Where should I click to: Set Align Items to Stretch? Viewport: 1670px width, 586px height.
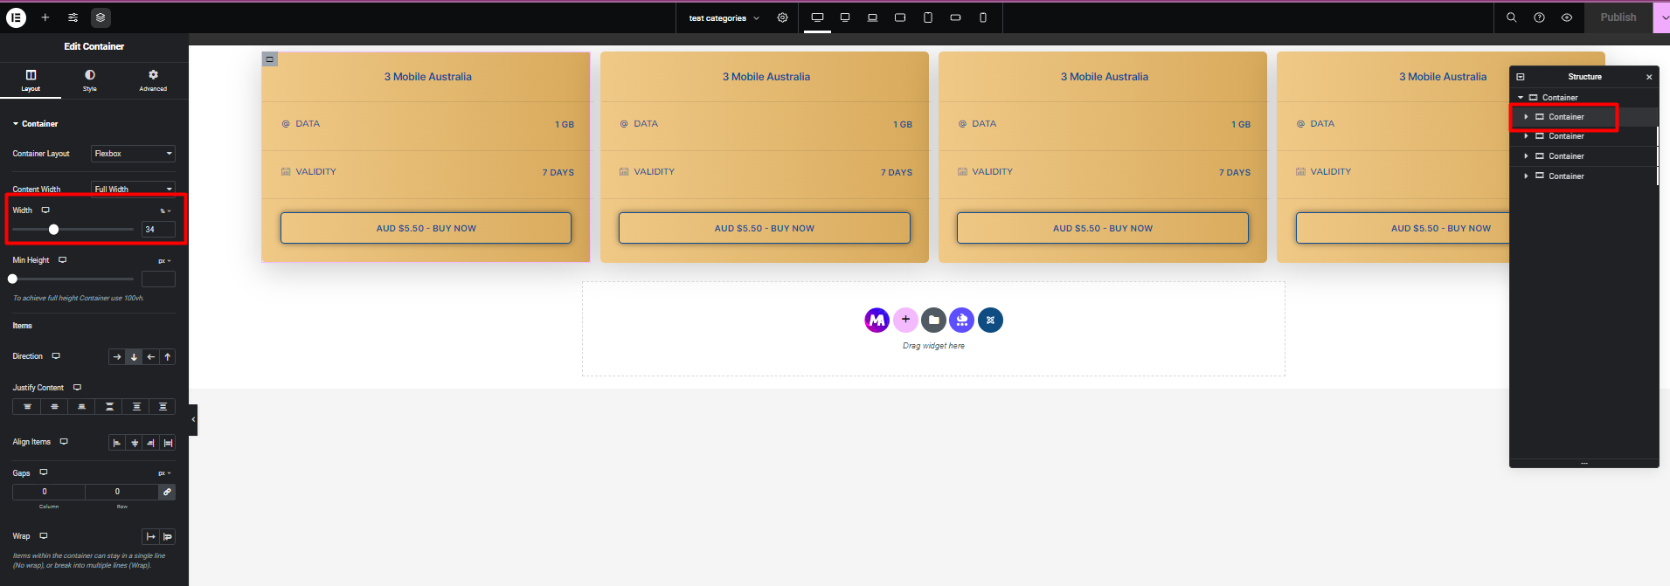point(168,443)
